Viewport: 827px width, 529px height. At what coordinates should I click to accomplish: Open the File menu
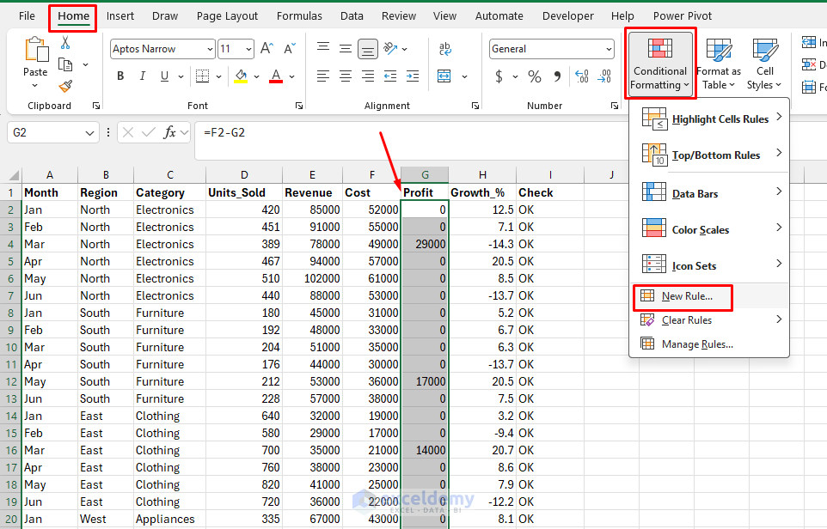27,16
